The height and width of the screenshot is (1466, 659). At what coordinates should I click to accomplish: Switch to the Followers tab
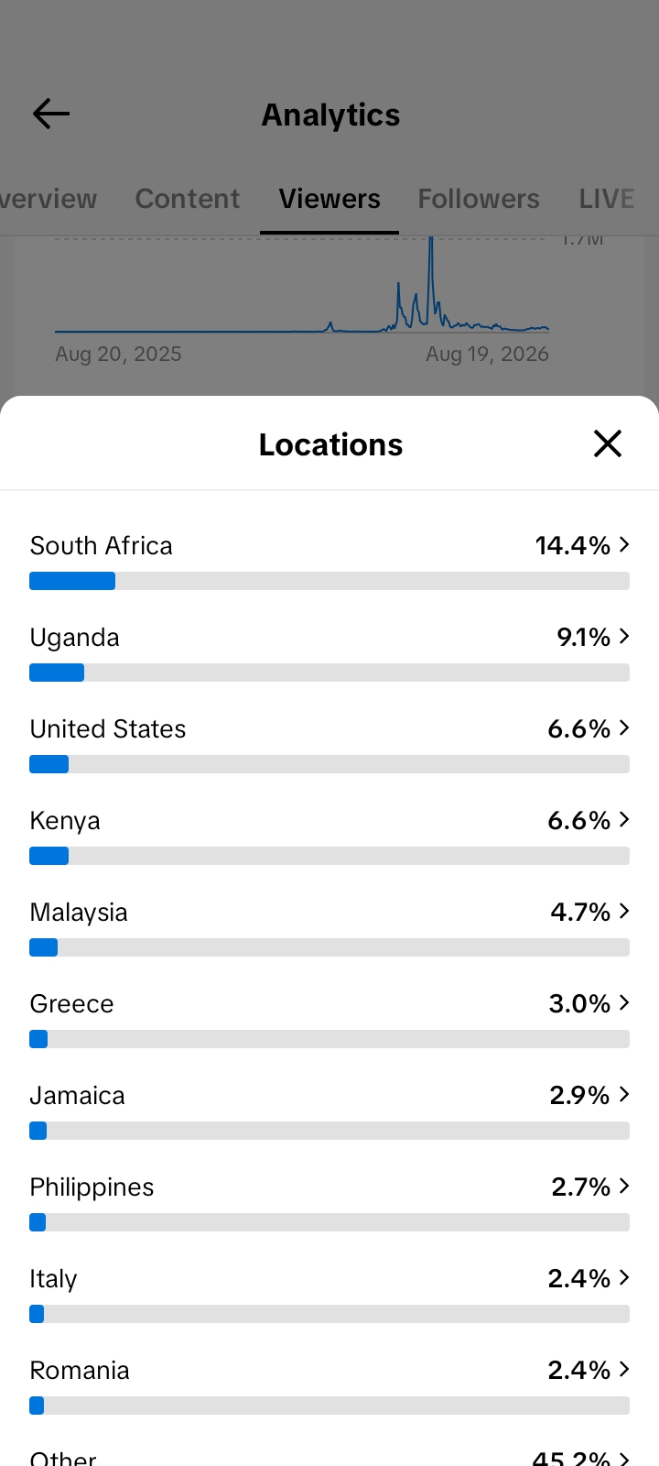479,199
